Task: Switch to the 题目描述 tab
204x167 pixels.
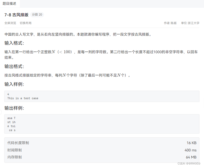Action: [x=10, y=4]
